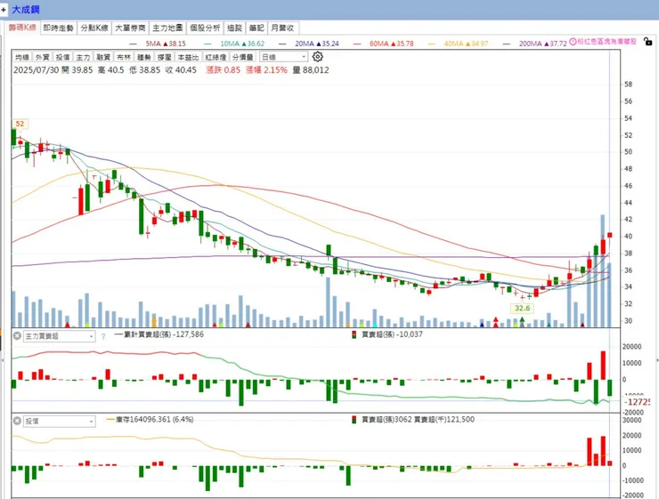Click the 40MA yellow line swatch
This screenshot has width=659, height=499.
click(x=432, y=44)
